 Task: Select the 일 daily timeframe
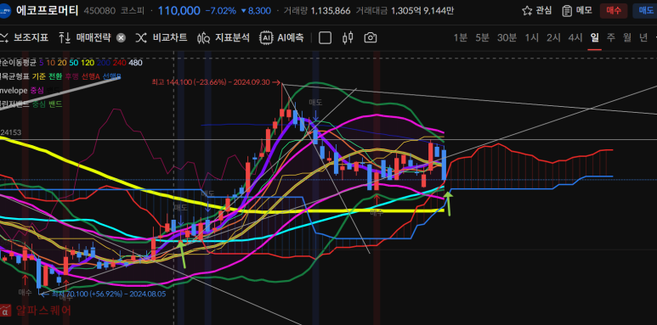click(594, 37)
